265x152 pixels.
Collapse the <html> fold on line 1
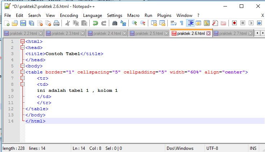(x=22, y=41)
